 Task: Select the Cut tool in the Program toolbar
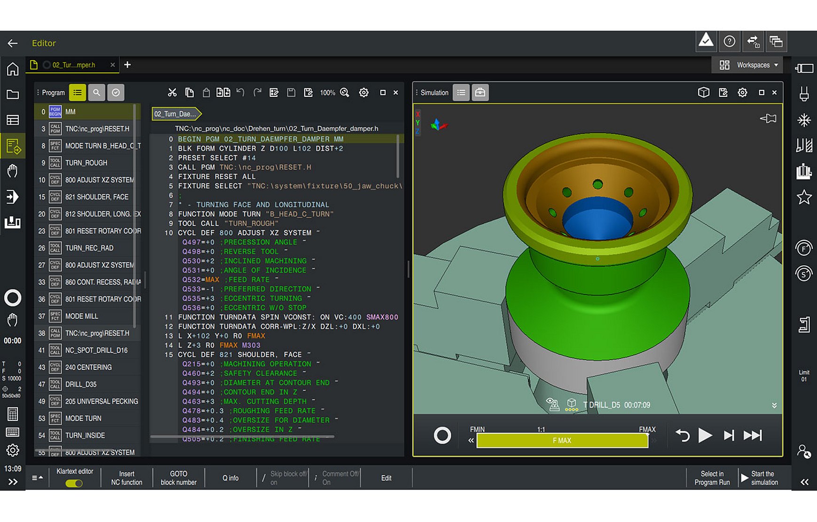click(173, 92)
